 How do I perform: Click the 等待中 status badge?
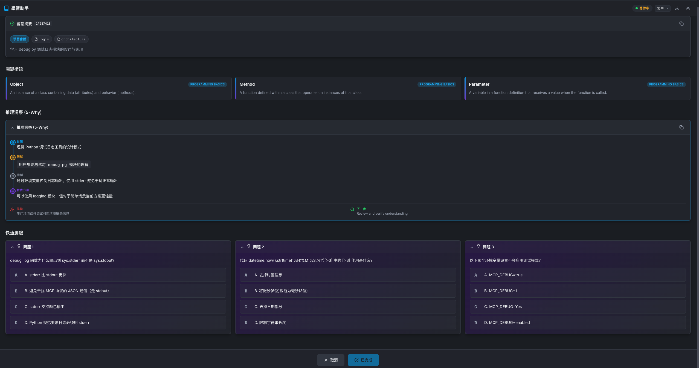pyautogui.click(x=642, y=8)
